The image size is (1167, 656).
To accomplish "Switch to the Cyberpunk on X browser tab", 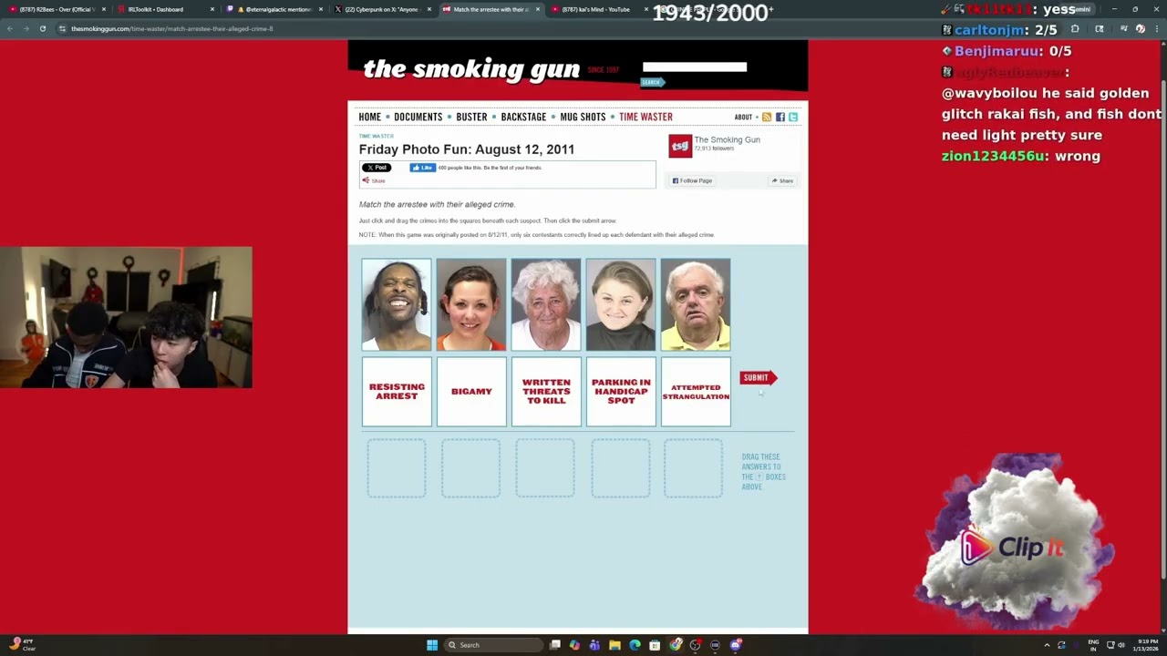I will point(381,9).
